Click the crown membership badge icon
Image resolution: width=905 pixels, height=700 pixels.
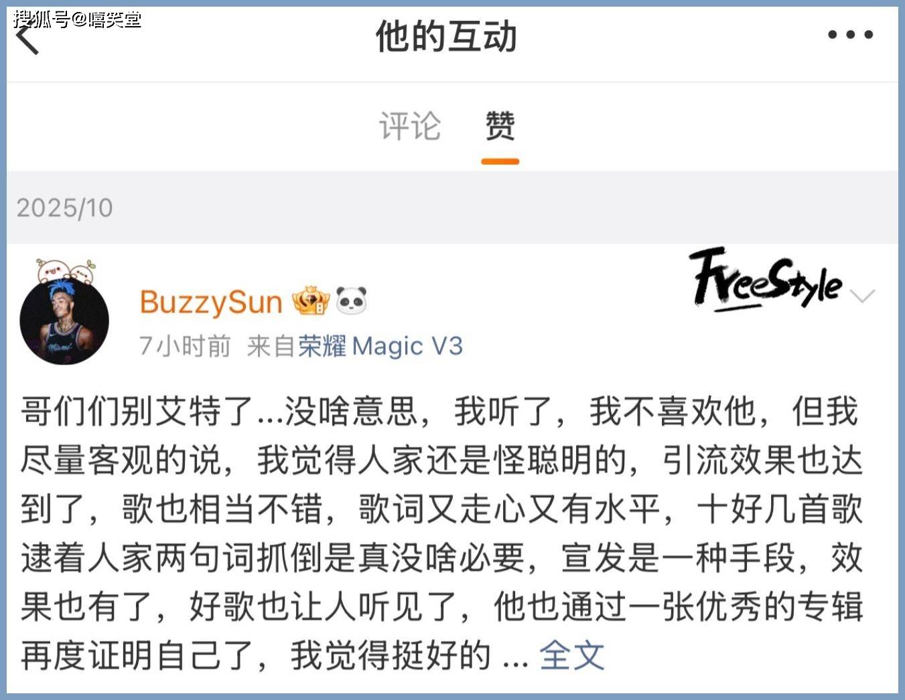click(x=311, y=301)
